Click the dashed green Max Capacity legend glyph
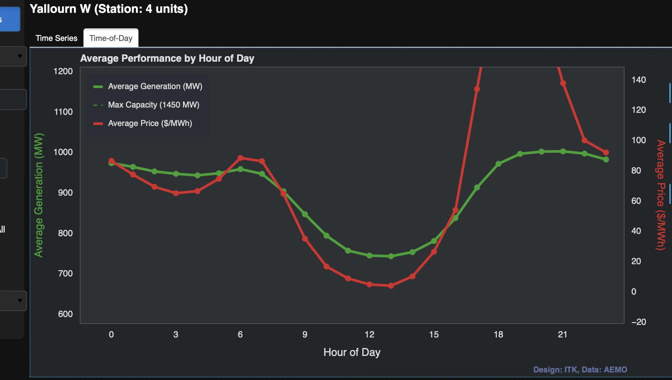The width and height of the screenshot is (672, 380). click(x=98, y=105)
